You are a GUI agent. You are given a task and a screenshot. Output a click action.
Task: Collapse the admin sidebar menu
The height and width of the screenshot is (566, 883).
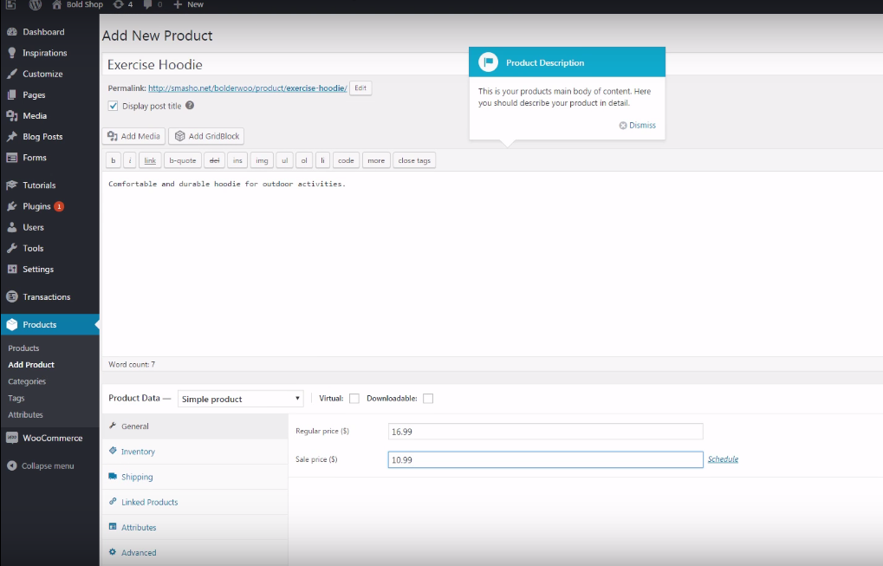click(47, 466)
